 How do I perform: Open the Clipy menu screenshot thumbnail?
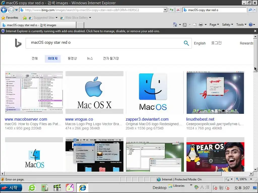94,155
